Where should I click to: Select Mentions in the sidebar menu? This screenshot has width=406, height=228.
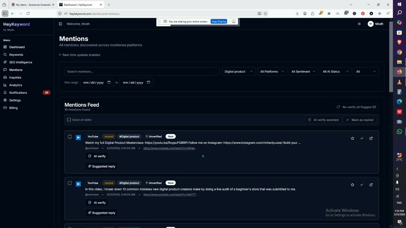(16, 70)
